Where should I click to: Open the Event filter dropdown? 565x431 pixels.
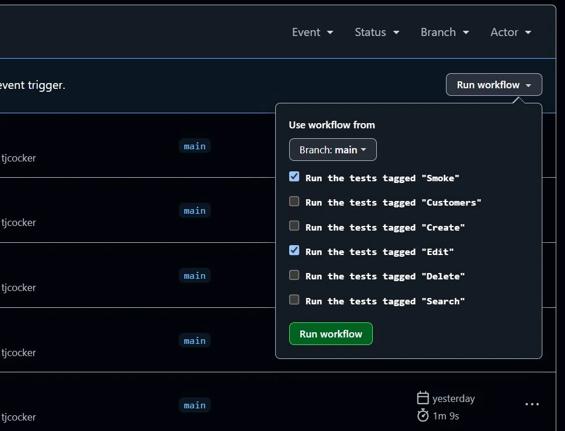[312, 33]
